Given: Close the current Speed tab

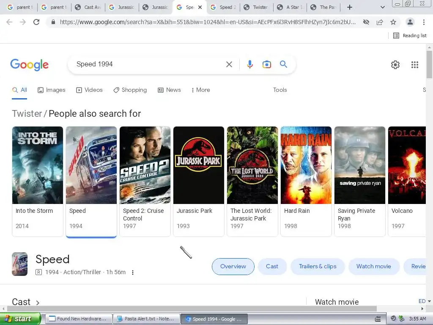Looking at the screenshot, I should click(200, 7).
